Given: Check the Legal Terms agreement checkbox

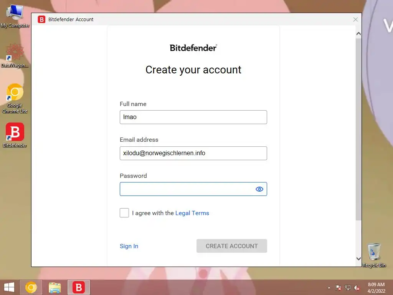Looking at the screenshot, I should [124, 213].
